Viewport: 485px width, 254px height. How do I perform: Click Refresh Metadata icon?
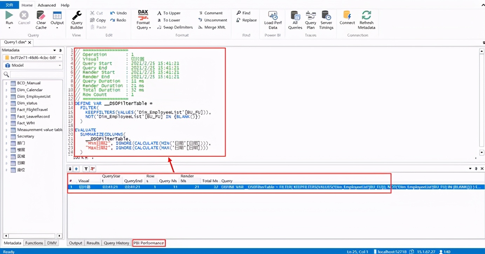367,20
